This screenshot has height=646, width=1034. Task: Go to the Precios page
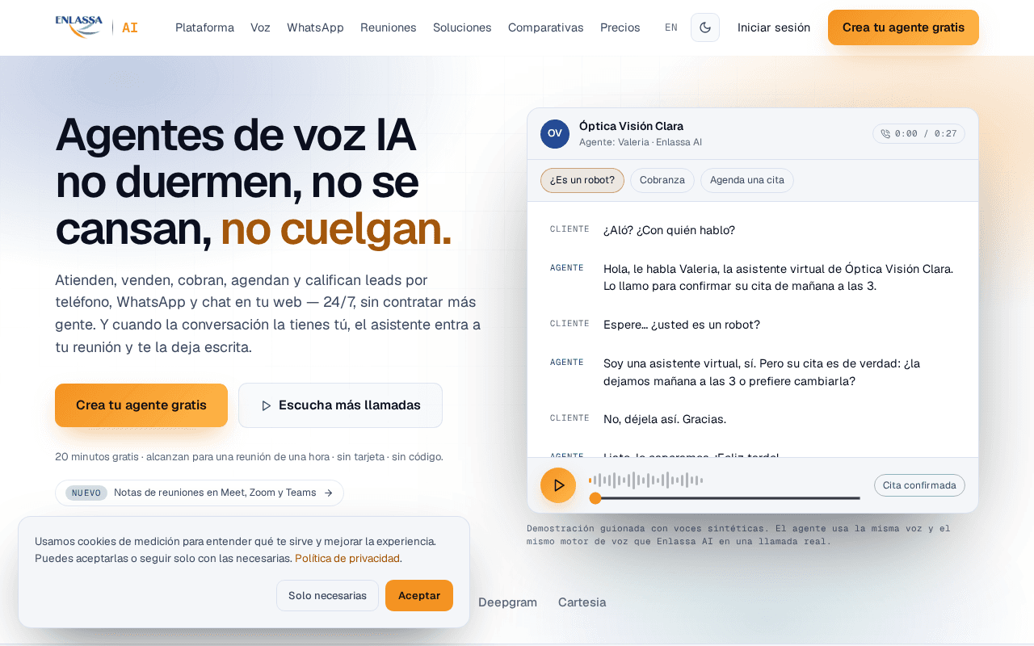(x=620, y=27)
